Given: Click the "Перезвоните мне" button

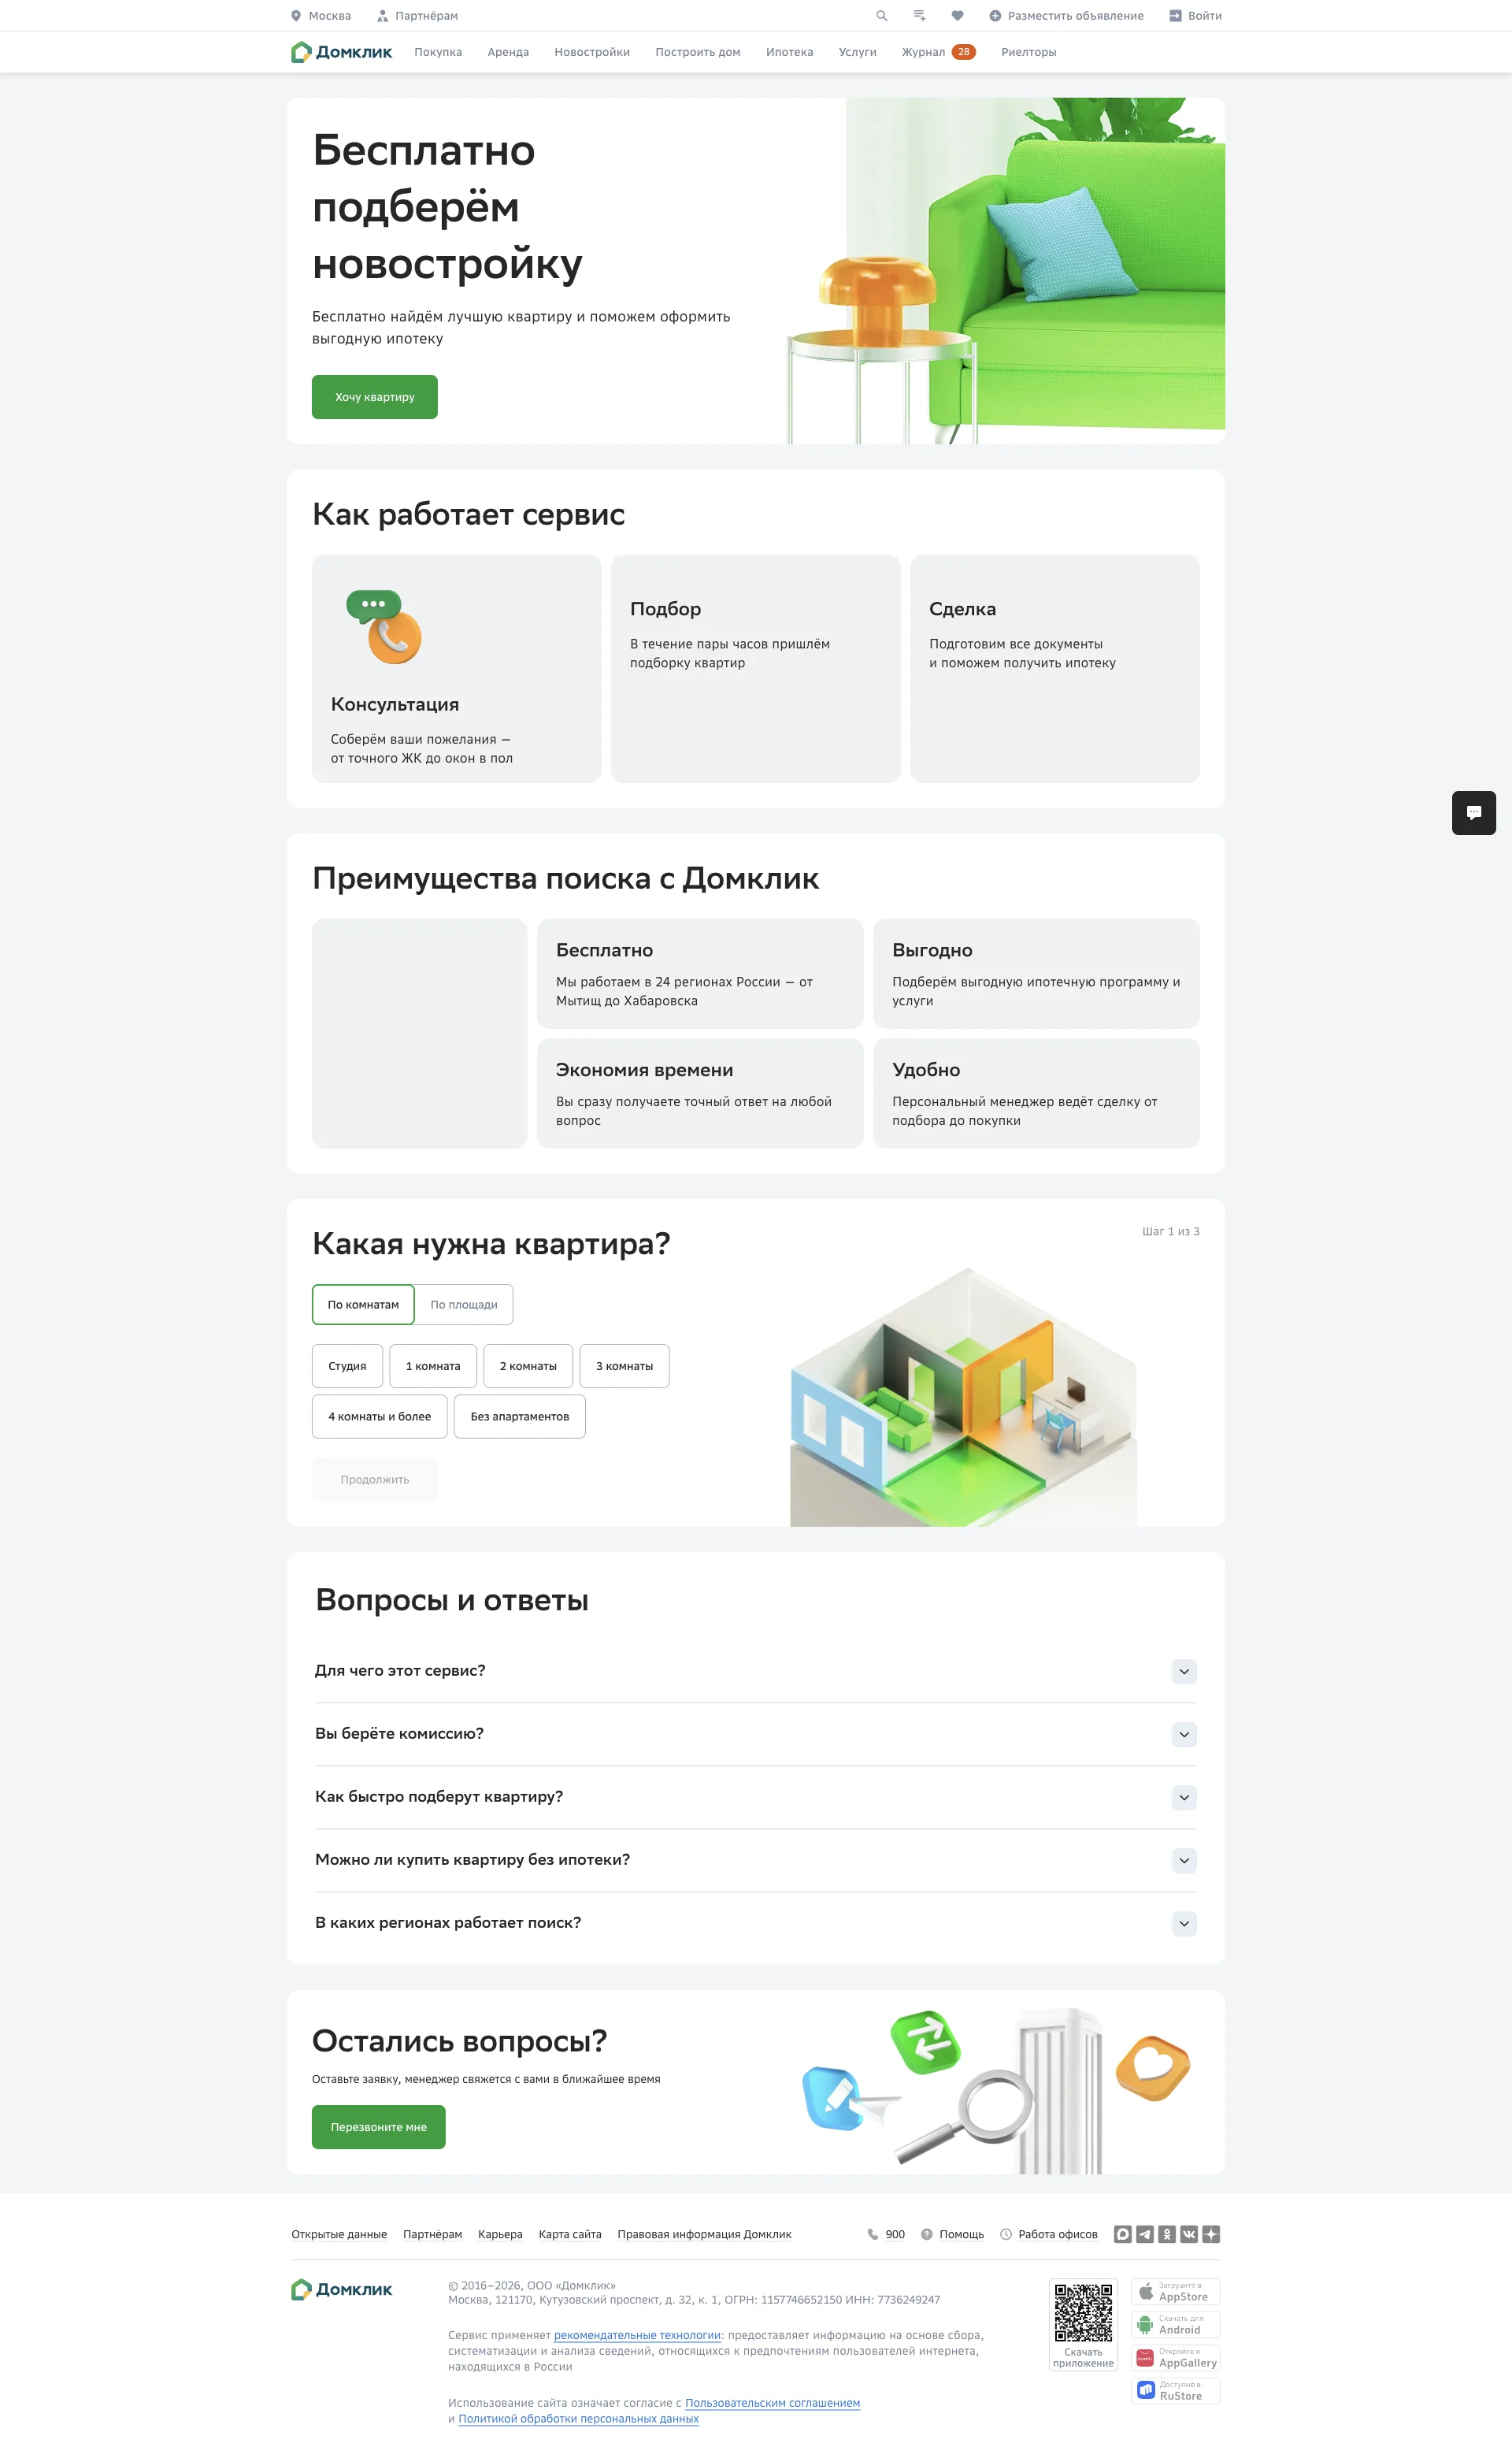Looking at the screenshot, I should [379, 2127].
